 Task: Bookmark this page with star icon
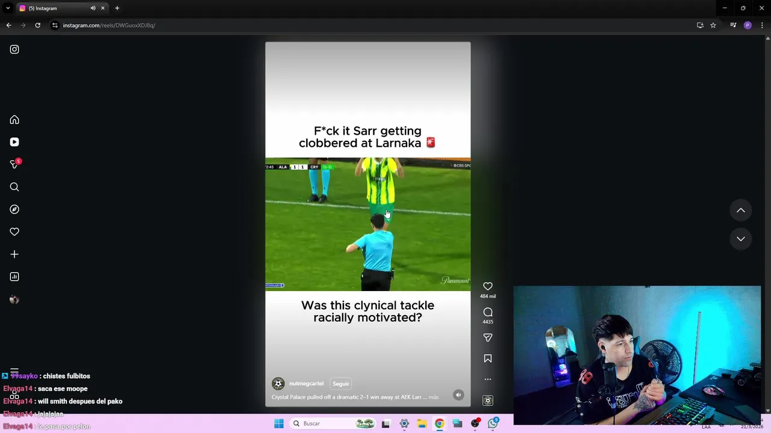(713, 25)
